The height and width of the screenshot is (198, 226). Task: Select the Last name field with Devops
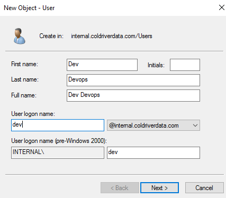(x=133, y=80)
